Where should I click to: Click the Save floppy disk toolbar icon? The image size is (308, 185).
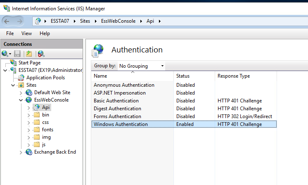(x=17, y=54)
